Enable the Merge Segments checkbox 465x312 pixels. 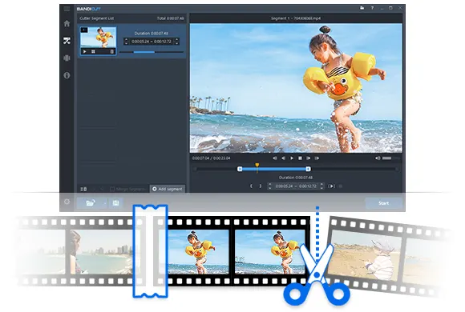click(112, 189)
